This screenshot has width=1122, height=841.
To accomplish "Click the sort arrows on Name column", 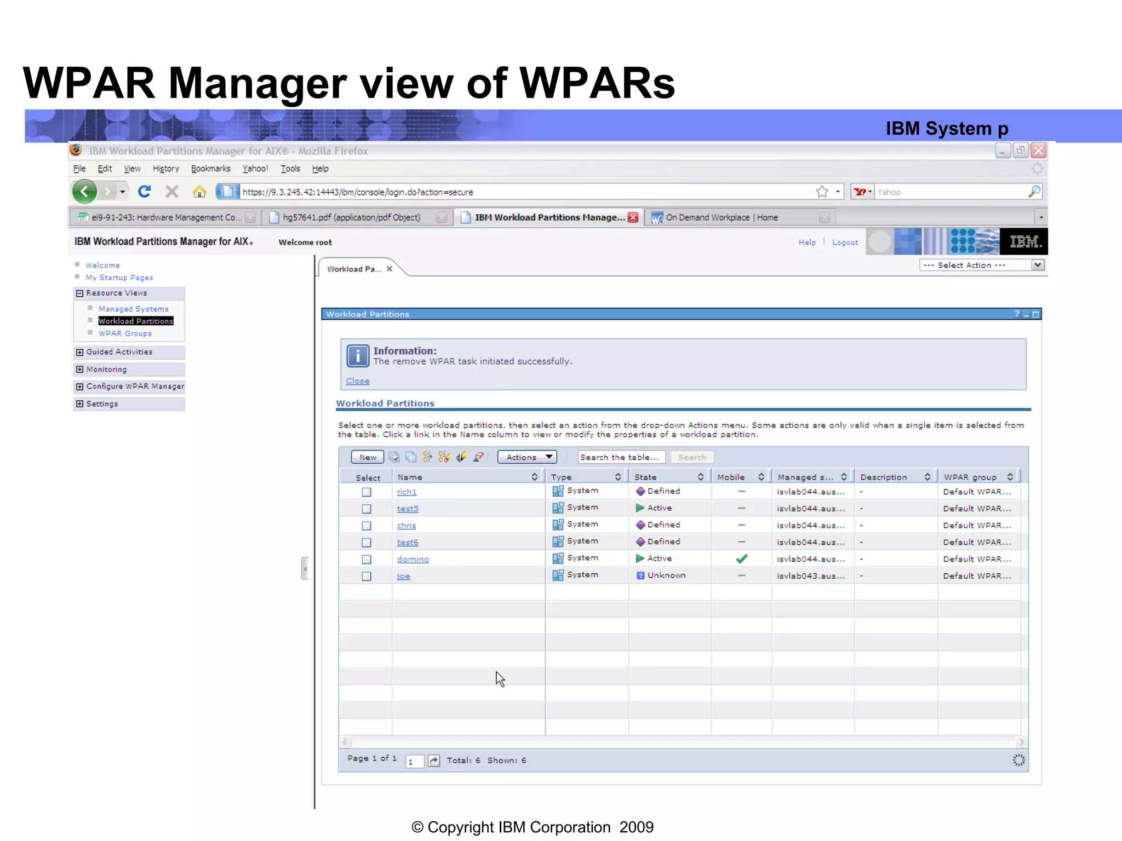I will [x=534, y=477].
